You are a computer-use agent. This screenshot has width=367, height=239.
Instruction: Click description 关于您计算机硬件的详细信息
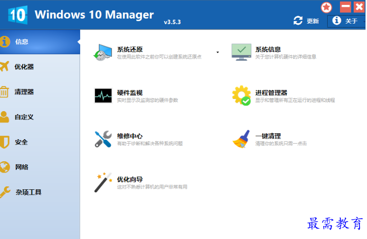(285, 57)
